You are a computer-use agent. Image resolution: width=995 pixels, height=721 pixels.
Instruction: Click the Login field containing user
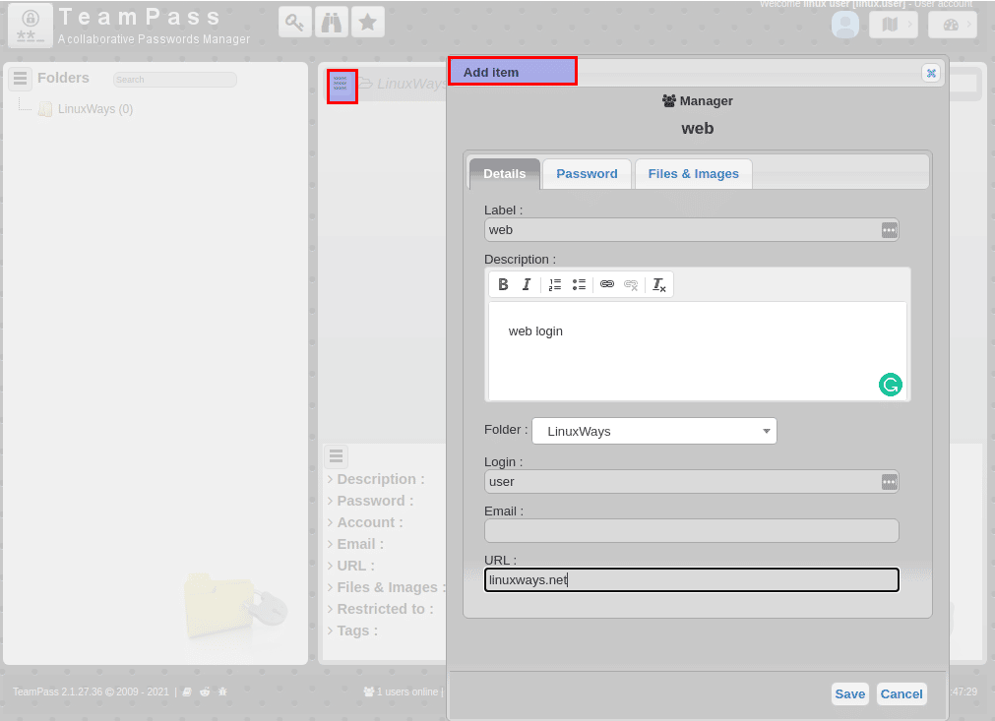692,482
